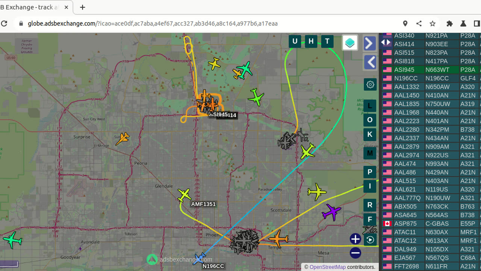This screenshot has height=271, width=481.
Task: Select the purple airplane near Scottsdale
Action: point(331,212)
